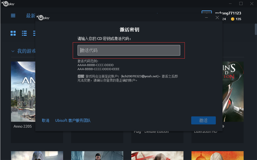Click the Uplay logo on the activation dialog

click(43, 17)
